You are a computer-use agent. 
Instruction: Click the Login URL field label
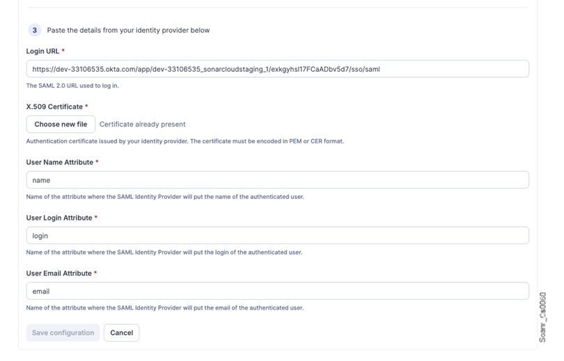43,51
